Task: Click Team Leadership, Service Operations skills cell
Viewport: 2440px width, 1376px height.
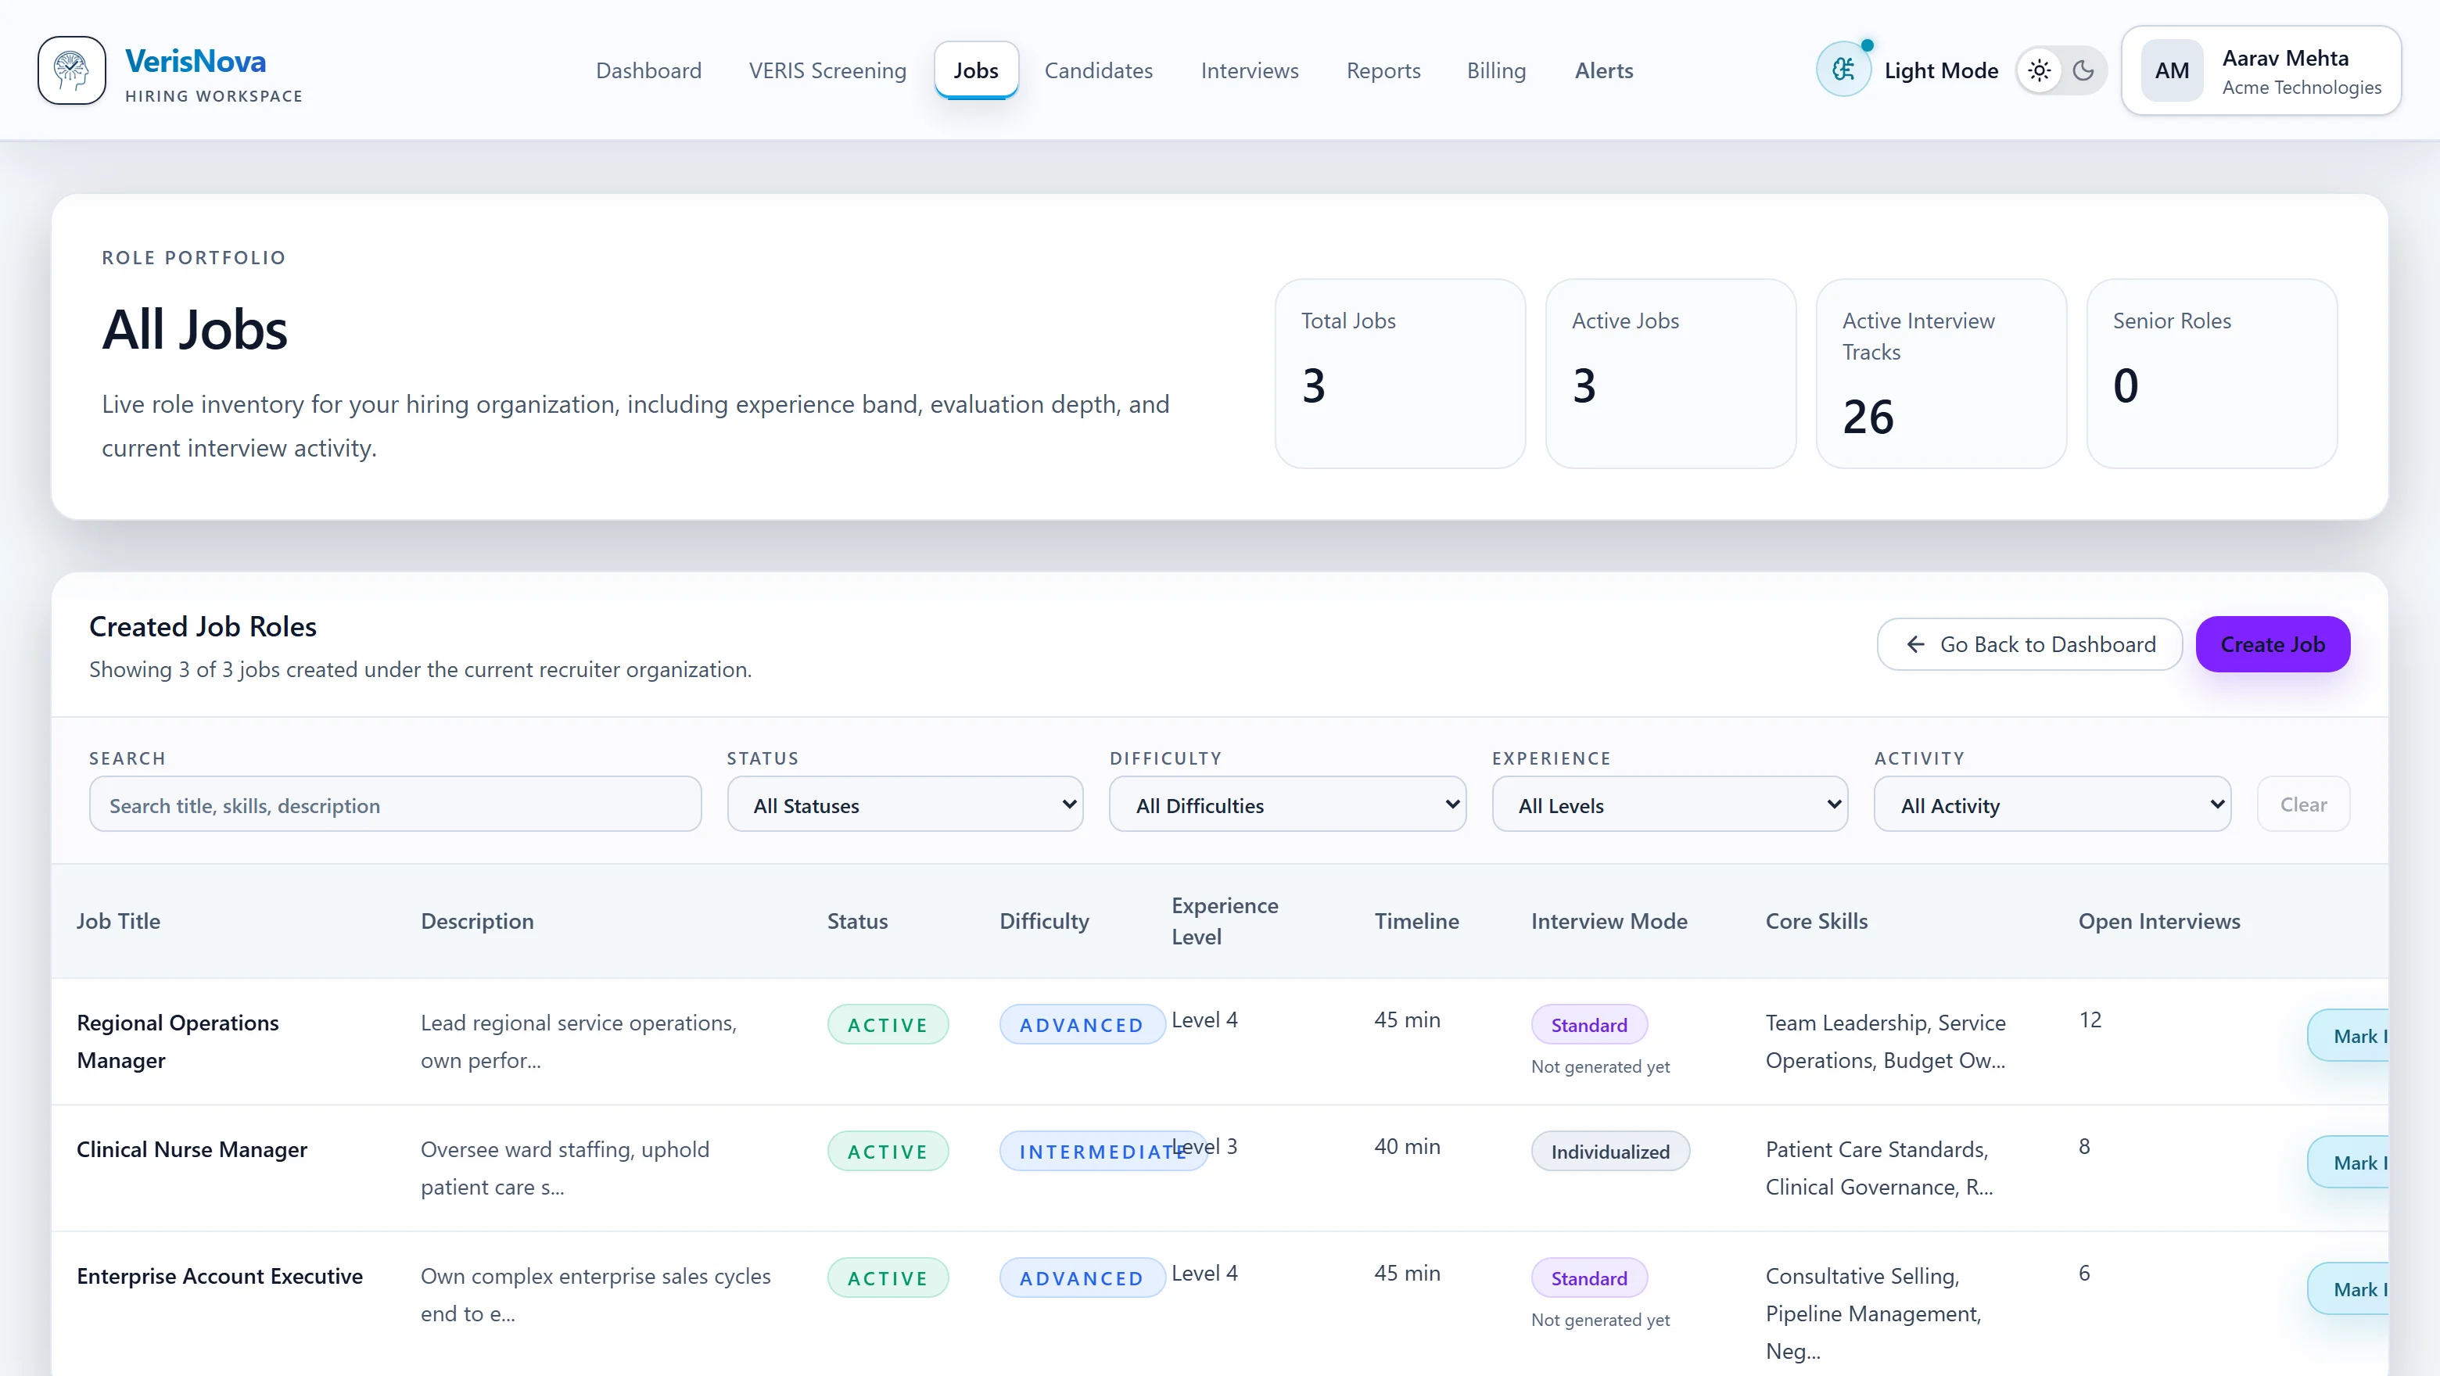Action: click(1885, 1041)
